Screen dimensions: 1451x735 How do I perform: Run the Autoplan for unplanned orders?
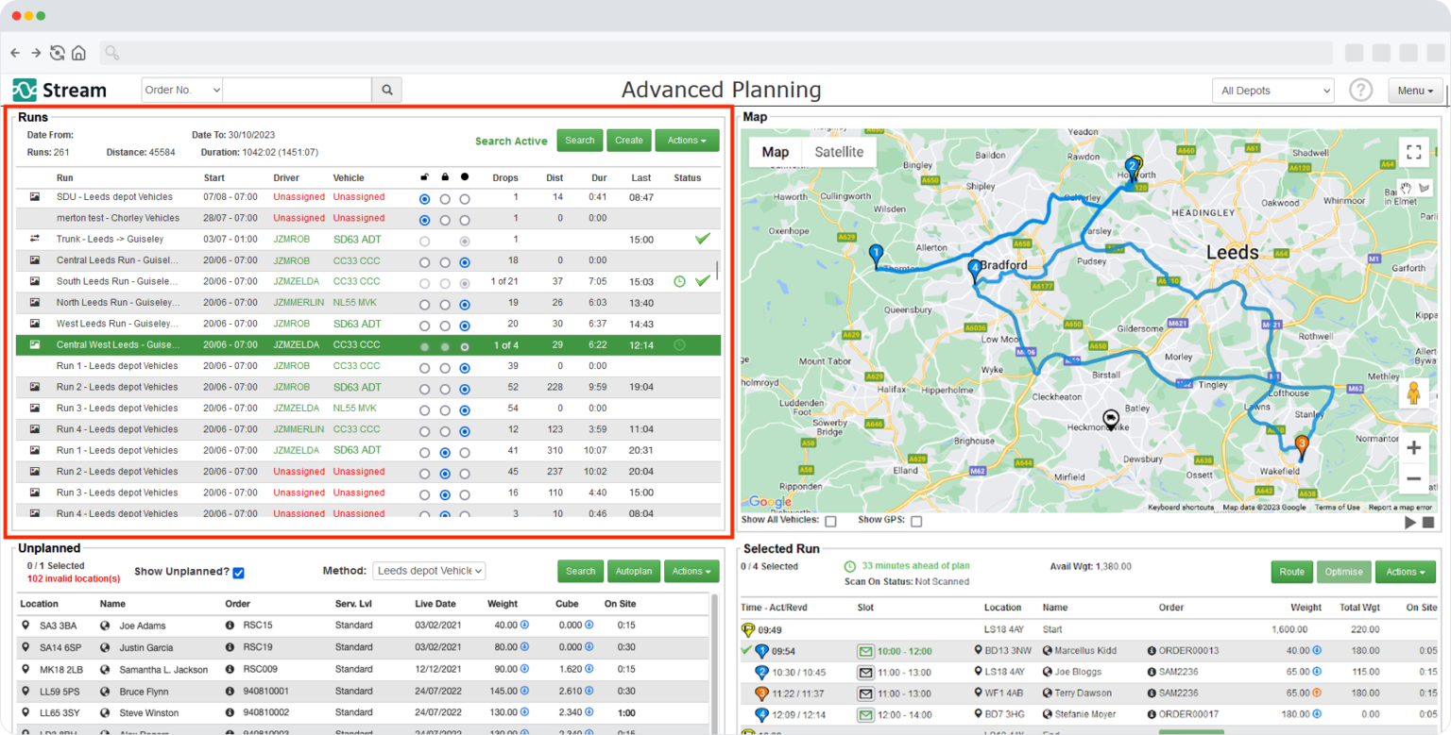point(634,571)
